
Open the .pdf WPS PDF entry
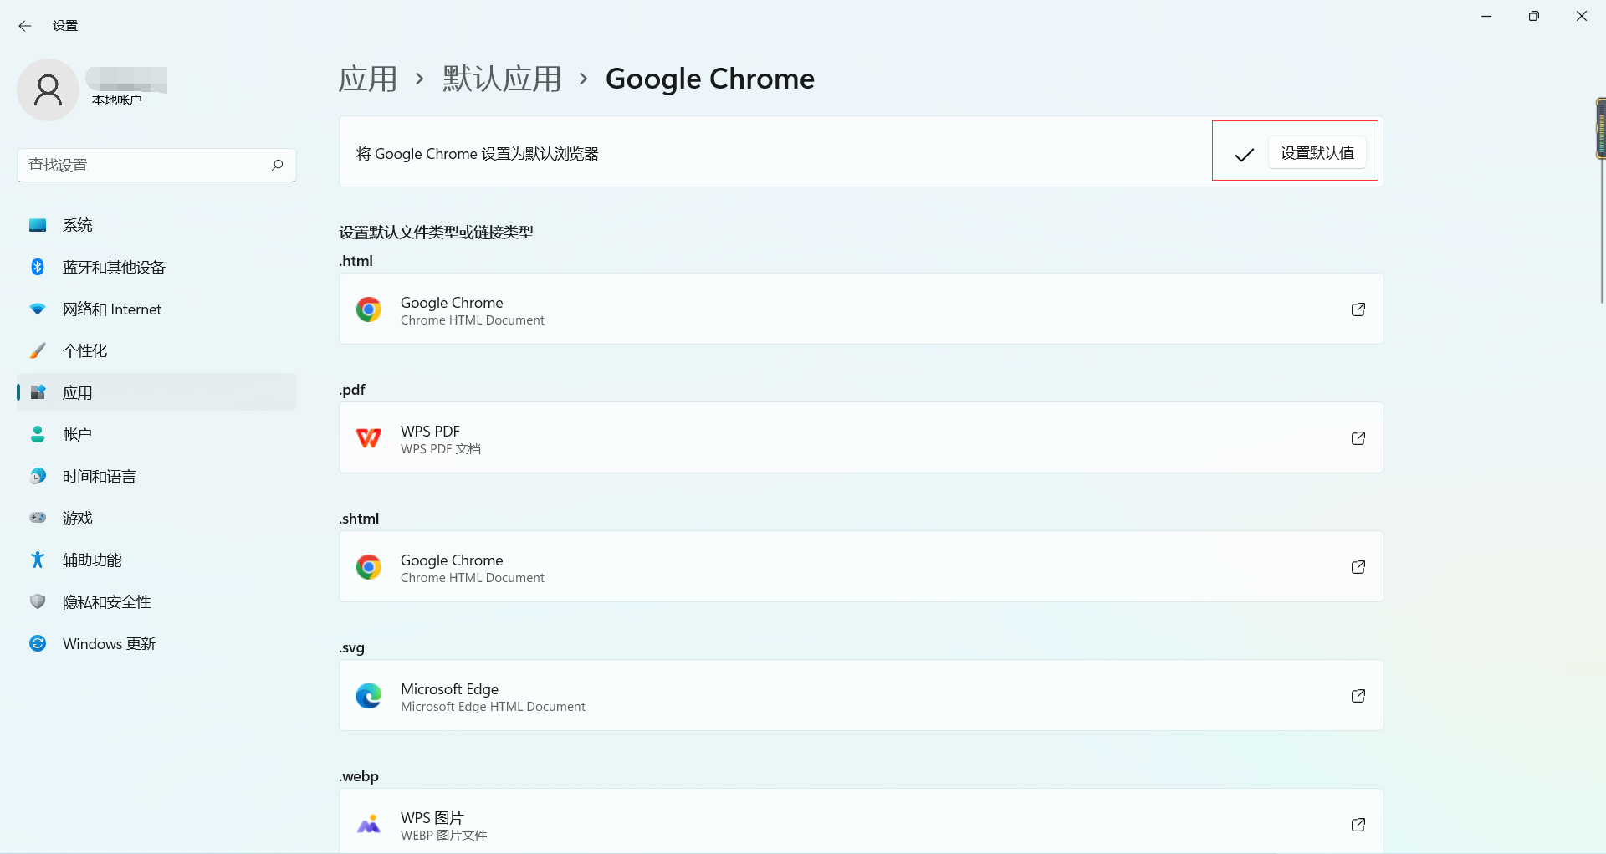(861, 437)
